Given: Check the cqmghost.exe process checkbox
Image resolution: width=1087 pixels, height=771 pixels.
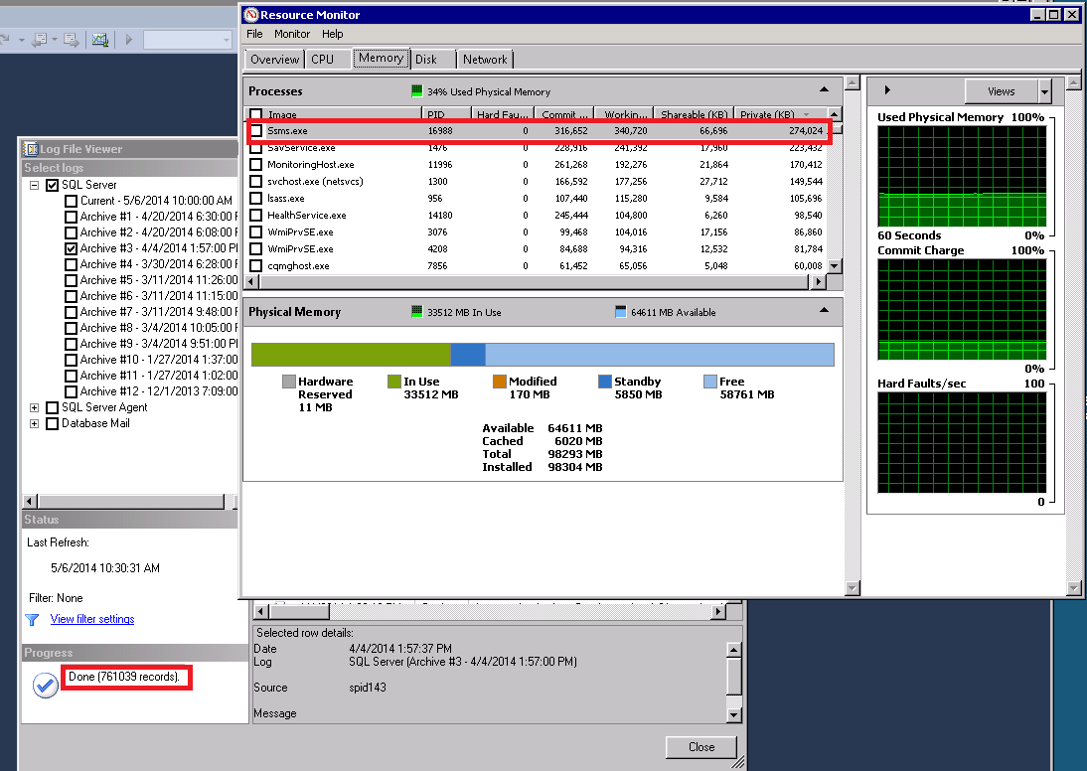Looking at the screenshot, I should [x=255, y=265].
